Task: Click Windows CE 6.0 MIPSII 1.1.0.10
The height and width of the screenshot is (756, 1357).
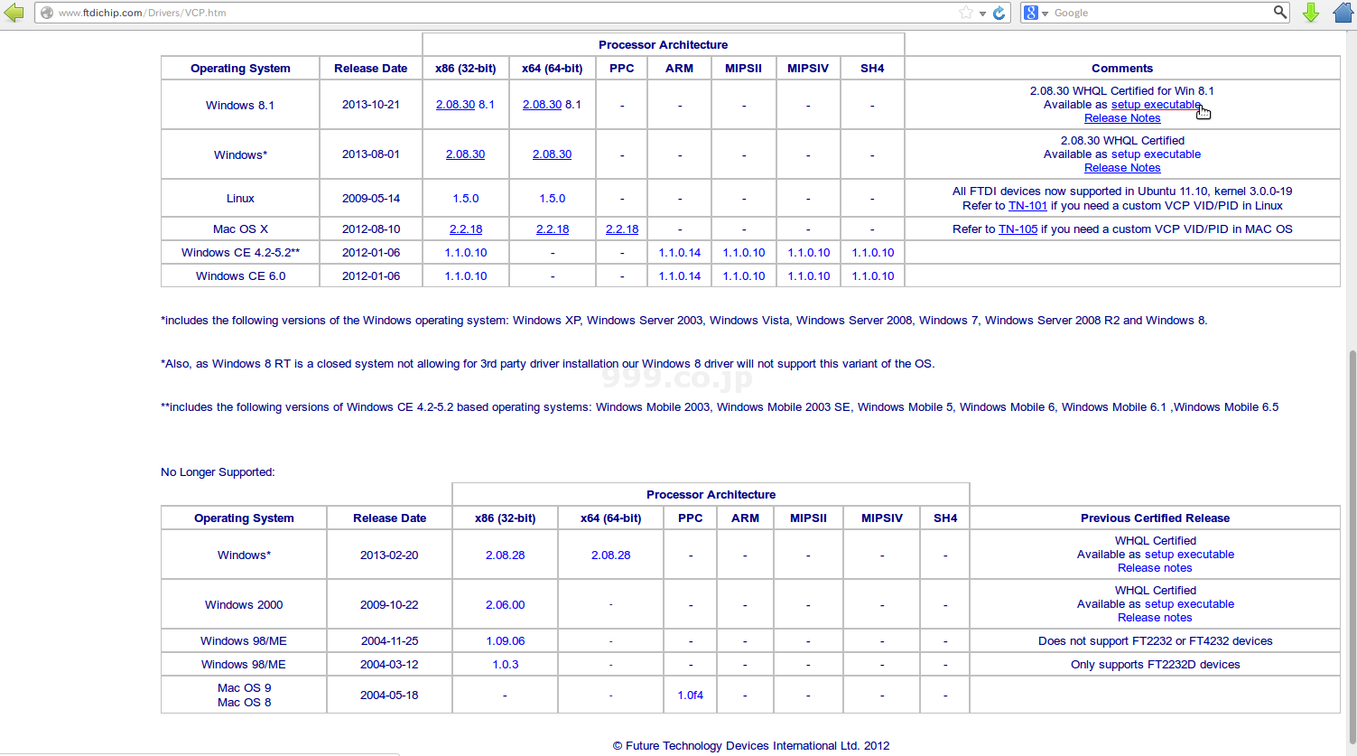Action: tap(744, 276)
